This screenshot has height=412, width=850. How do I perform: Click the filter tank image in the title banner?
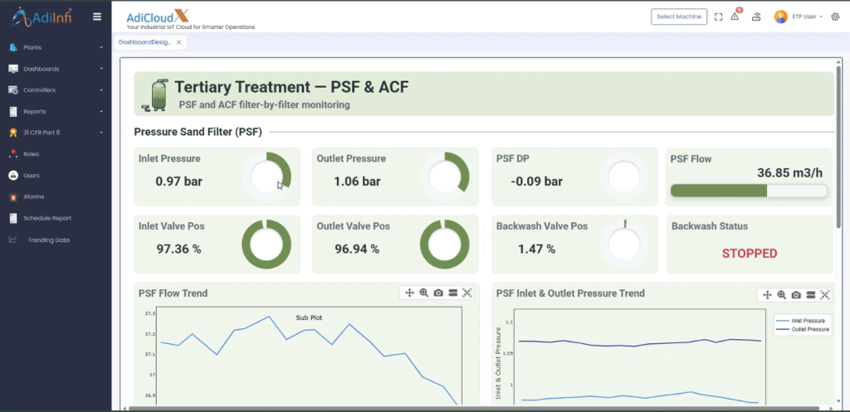point(155,95)
